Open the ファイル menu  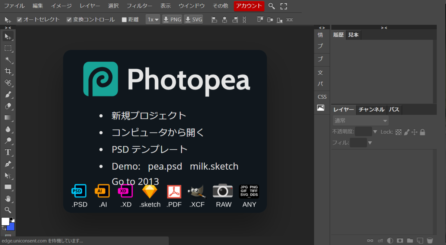pos(14,6)
